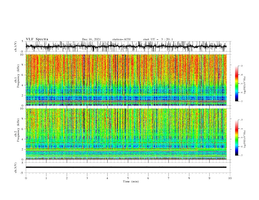This screenshot has width=259, height=200.
Task: Click time axis tick label '8'
Action: pyautogui.click(x=189, y=178)
